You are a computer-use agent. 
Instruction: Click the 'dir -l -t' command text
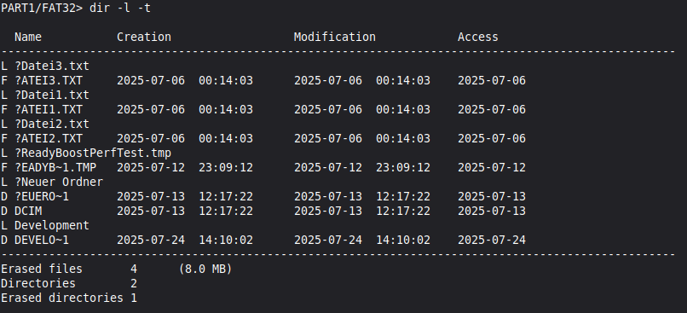click(x=119, y=8)
